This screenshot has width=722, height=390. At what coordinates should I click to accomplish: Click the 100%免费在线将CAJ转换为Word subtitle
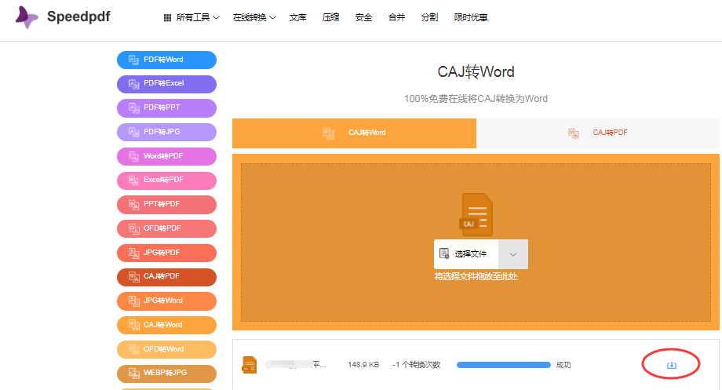pyautogui.click(x=476, y=99)
